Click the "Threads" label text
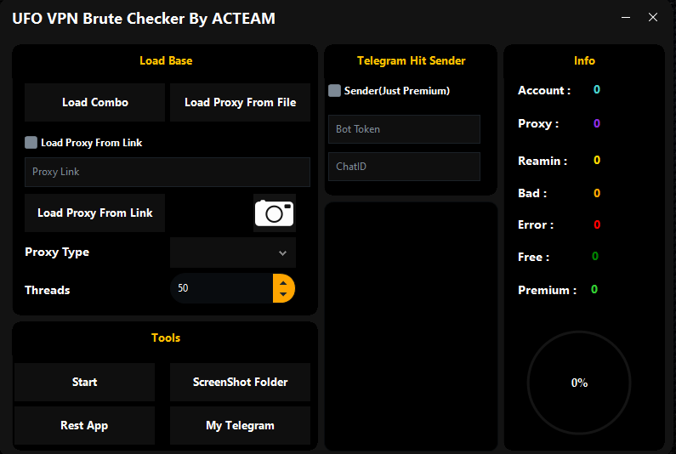This screenshot has width=676, height=454. 48,290
